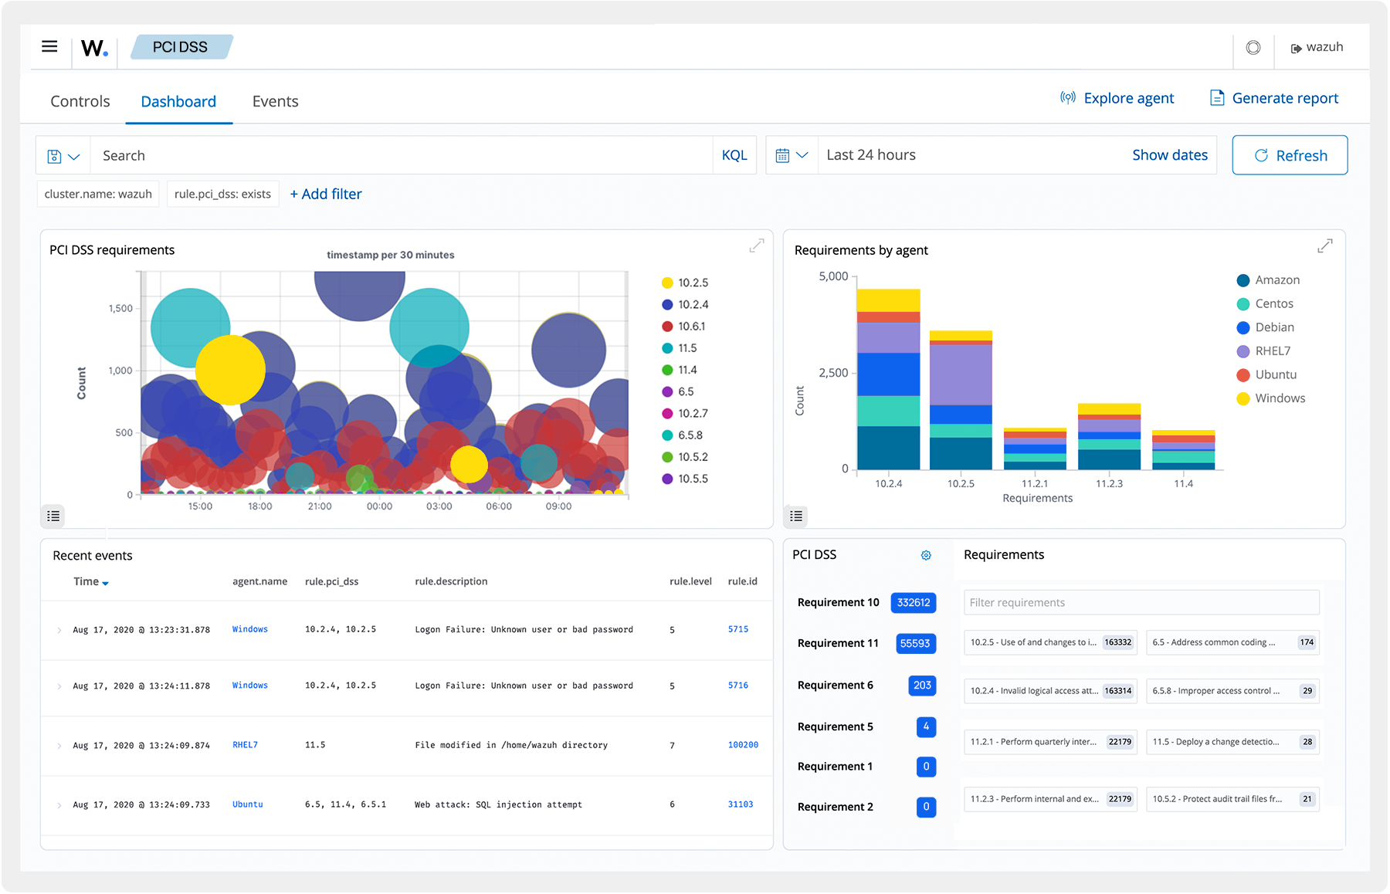Expand the first Recent events row

59,629
